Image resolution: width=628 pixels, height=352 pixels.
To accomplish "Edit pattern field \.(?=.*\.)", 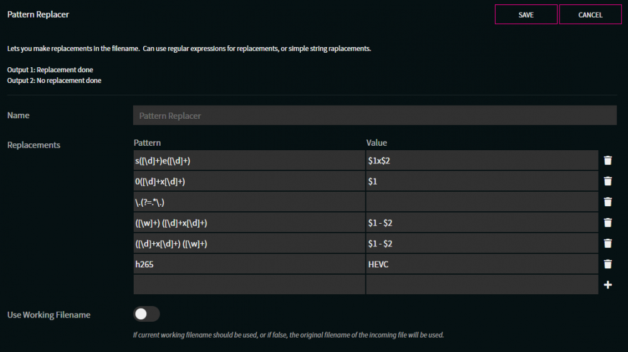I will (249, 202).
